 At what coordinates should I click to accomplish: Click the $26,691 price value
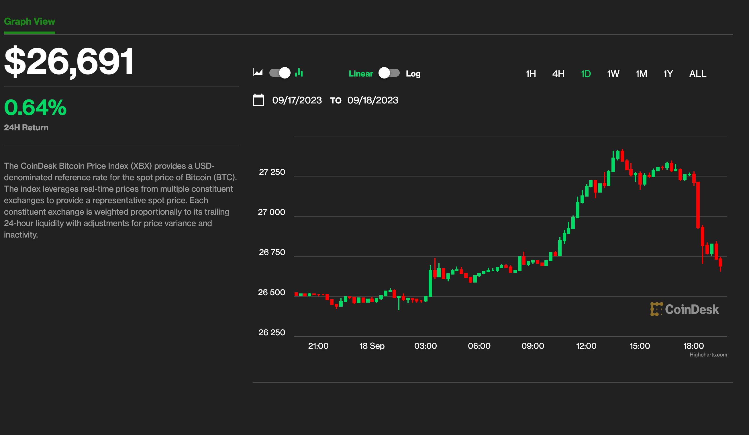(69, 62)
